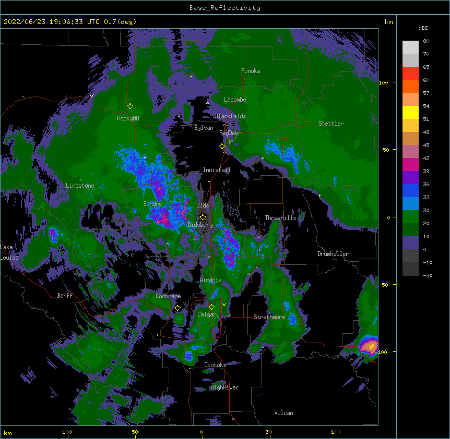This screenshot has width=450, height=439.
Task: Click the Okotoks town label
Action: (215, 365)
